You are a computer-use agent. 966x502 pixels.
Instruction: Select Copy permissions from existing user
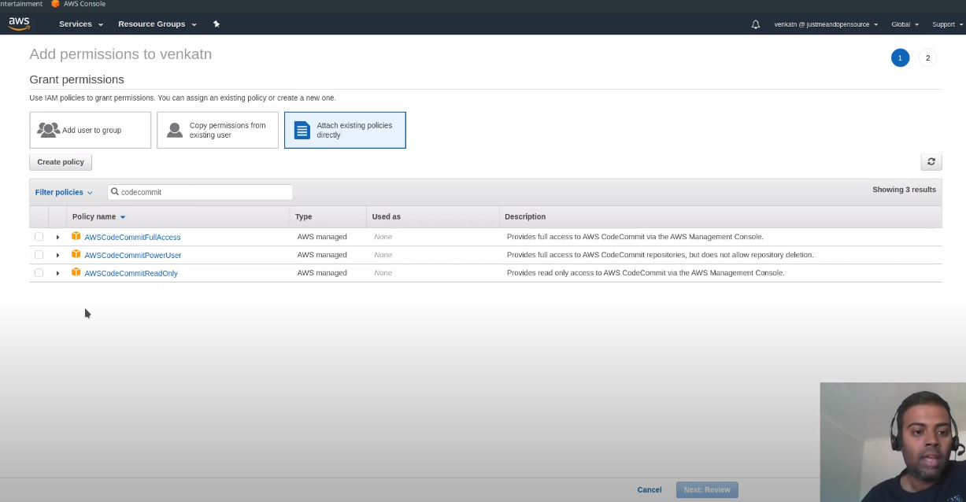(218, 130)
